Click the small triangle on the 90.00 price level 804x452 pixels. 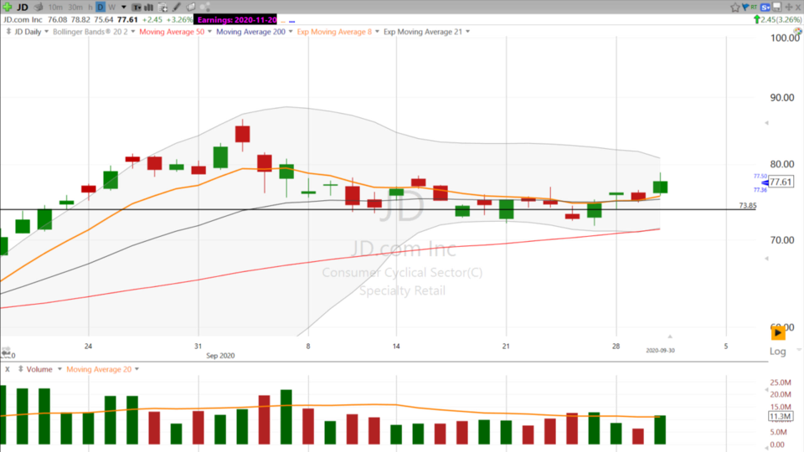(766, 123)
